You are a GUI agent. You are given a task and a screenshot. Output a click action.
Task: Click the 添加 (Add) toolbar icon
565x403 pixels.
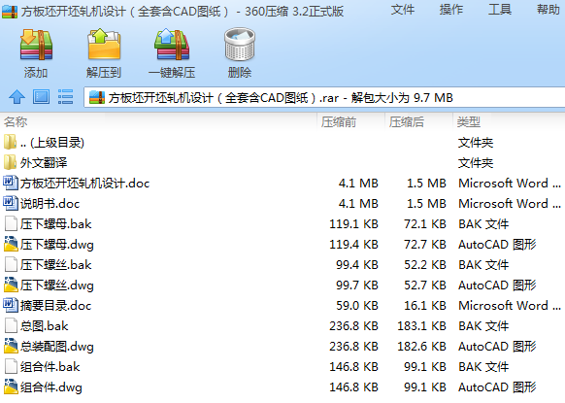coord(36,45)
